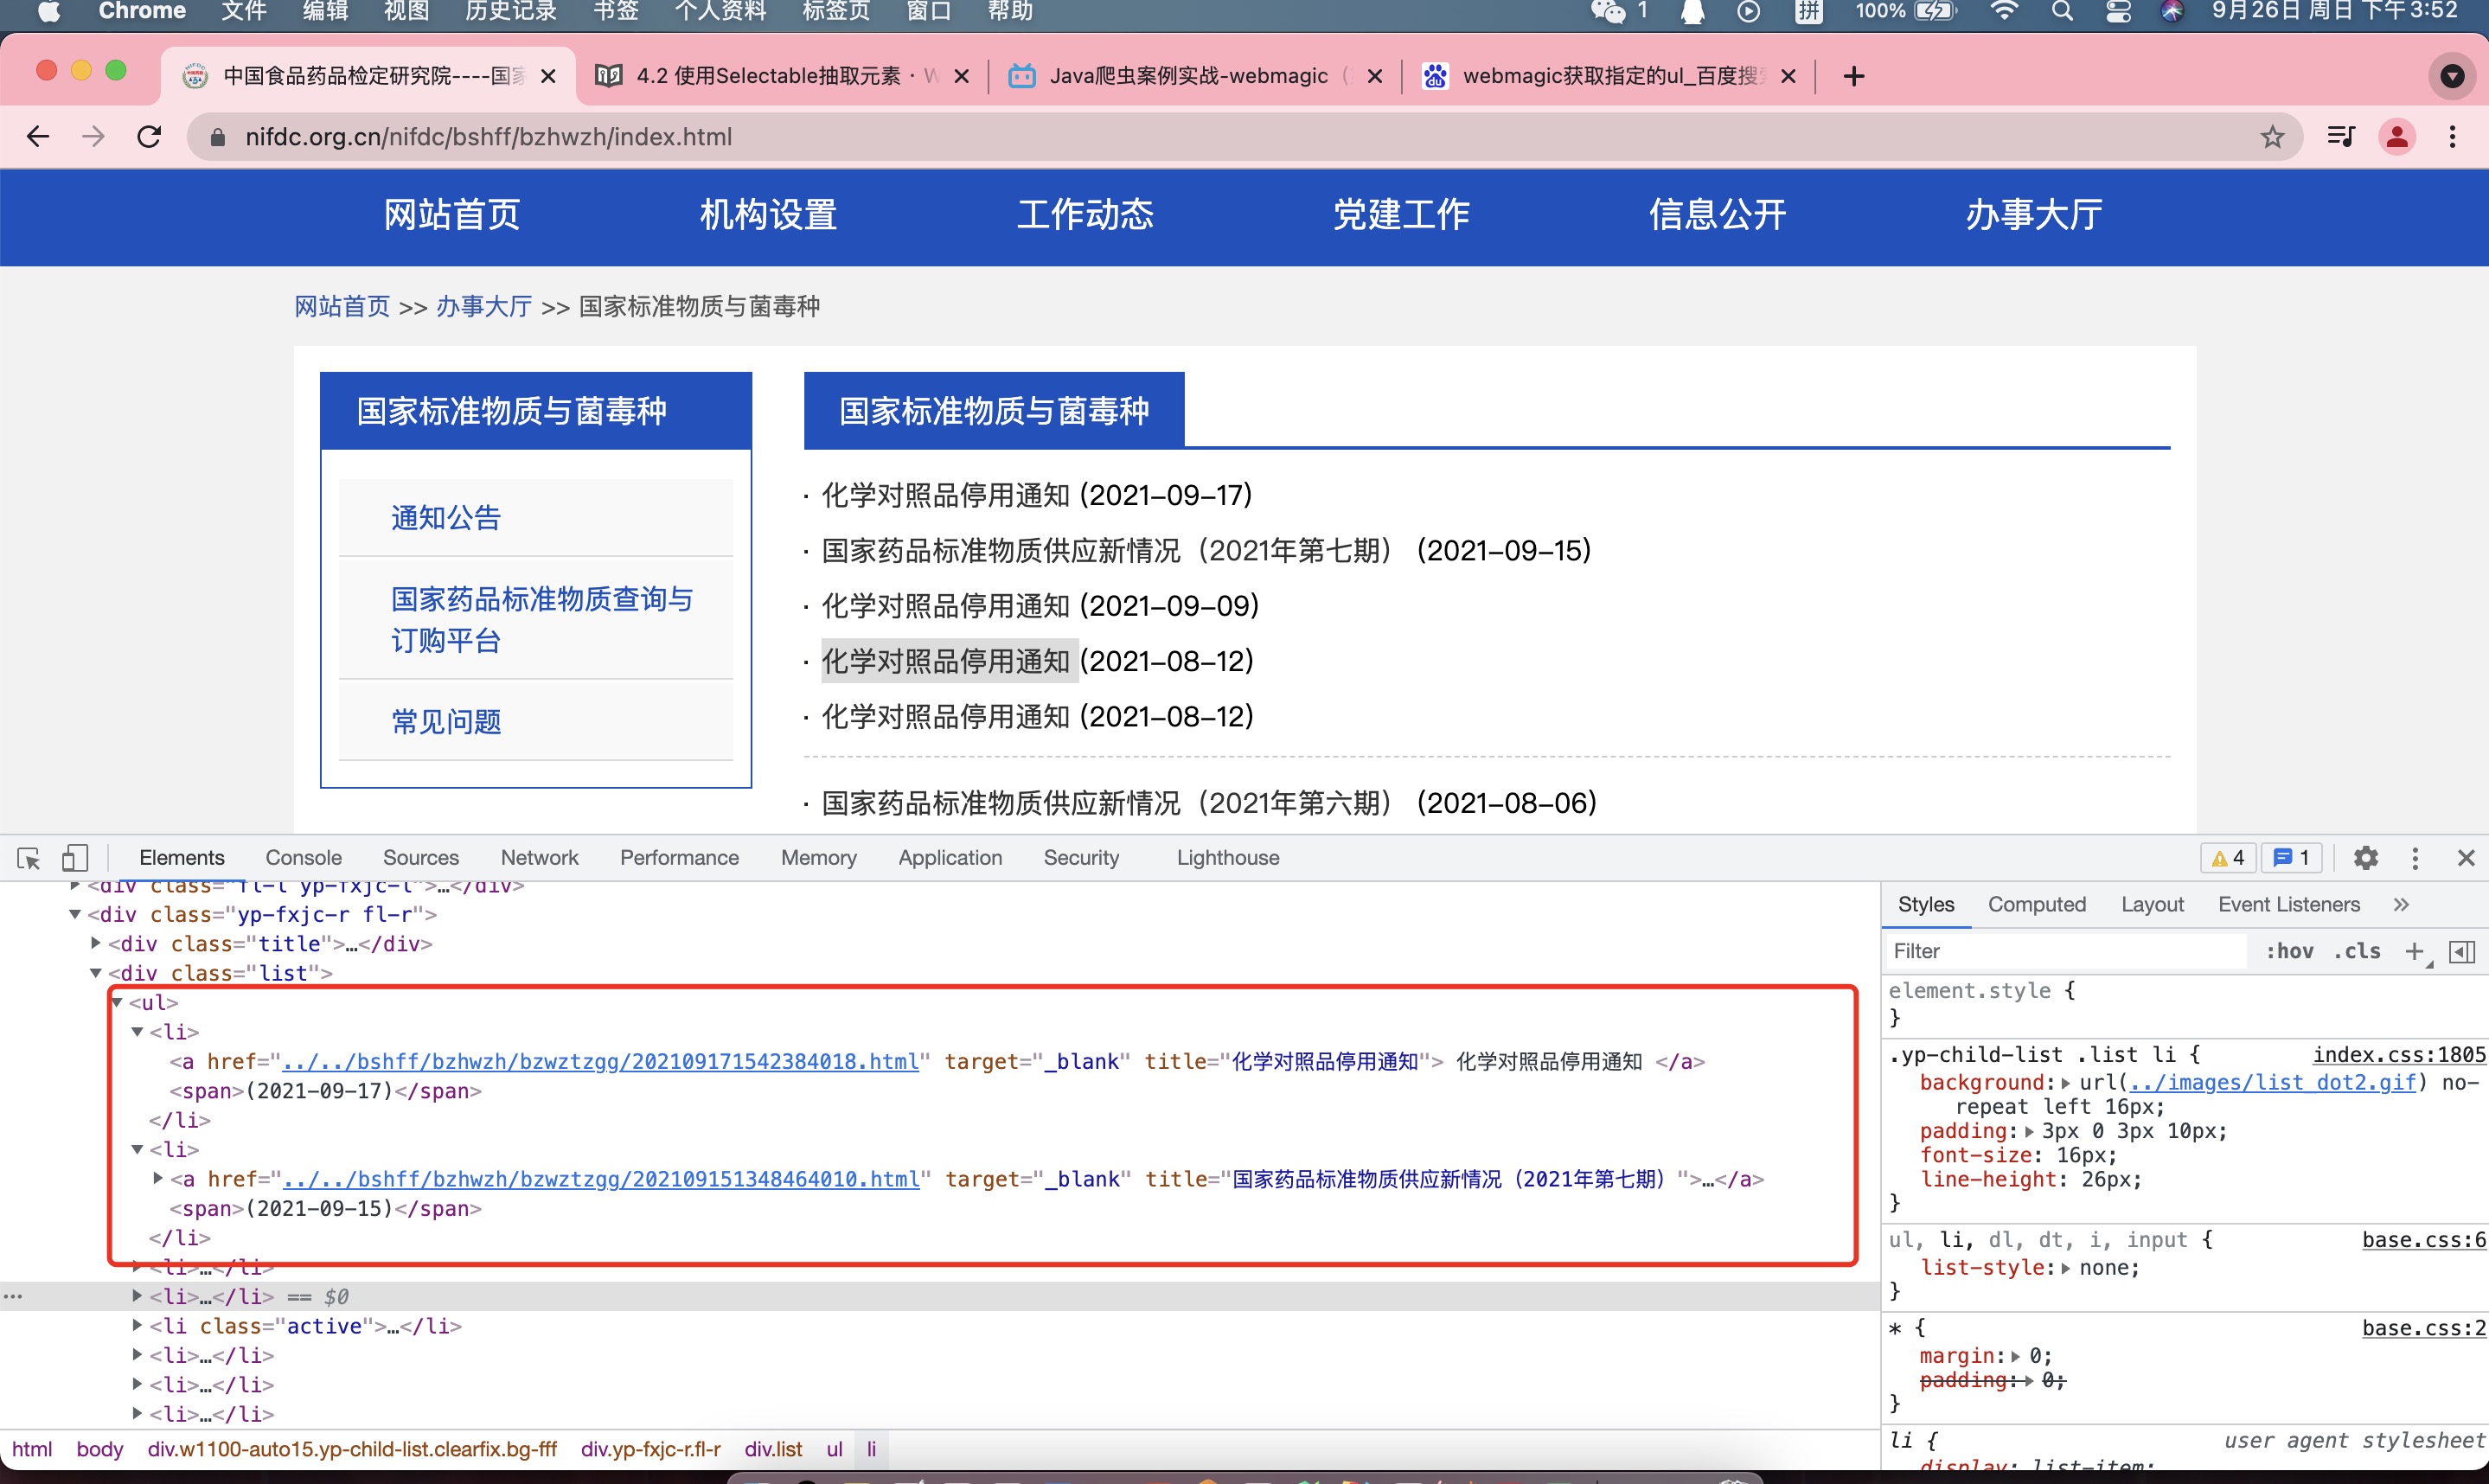
Task: Open DevTools settings gear
Action: 2365,858
